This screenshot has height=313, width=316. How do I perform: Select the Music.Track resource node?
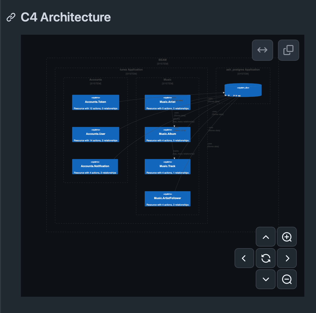tap(168, 167)
